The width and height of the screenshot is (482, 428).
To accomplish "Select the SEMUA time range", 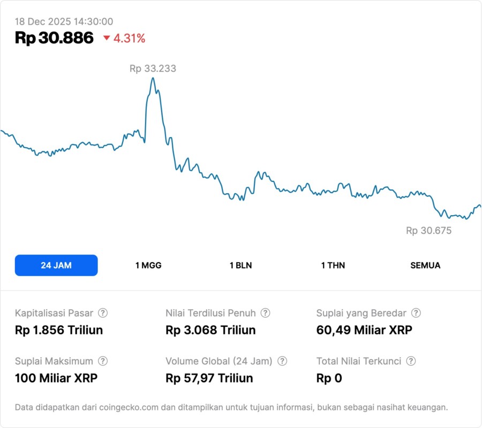I will tap(425, 265).
